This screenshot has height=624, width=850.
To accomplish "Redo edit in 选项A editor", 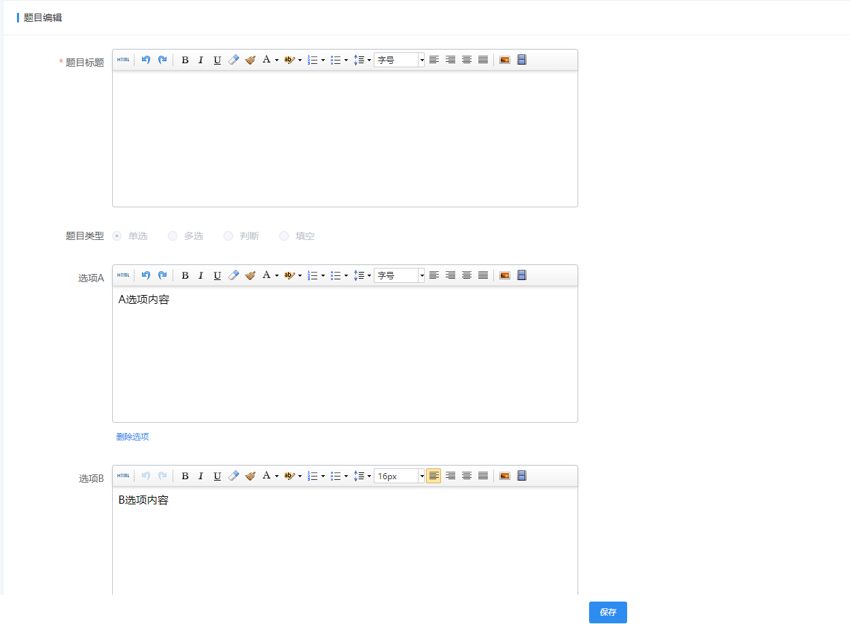I will tap(162, 275).
